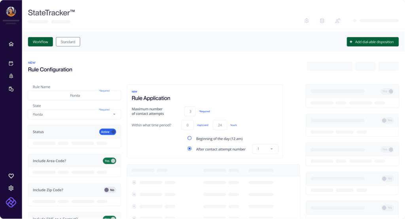Open the settings gear in sidebar
The height and width of the screenshot is (219, 405).
[x=11, y=188]
